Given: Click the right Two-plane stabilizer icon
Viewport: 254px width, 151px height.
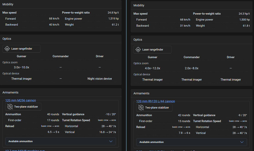Looking at the screenshot, I should (141, 108).
